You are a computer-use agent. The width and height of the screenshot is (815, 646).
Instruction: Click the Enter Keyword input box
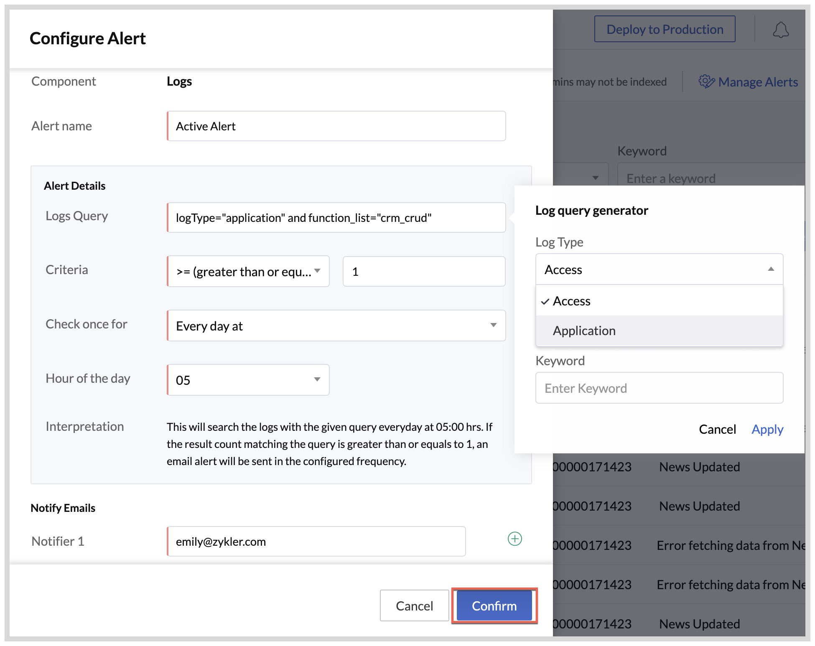click(x=659, y=388)
